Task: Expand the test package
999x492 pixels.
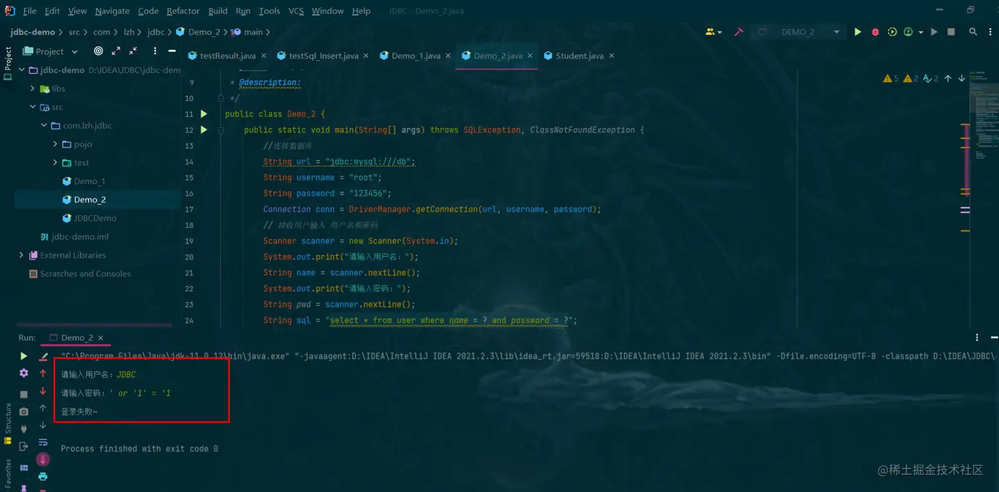Action: click(55, 162)
